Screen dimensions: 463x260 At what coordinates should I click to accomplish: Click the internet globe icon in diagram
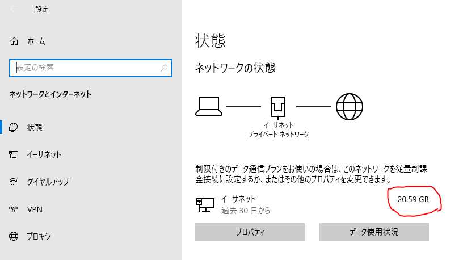tap(350, 107)
